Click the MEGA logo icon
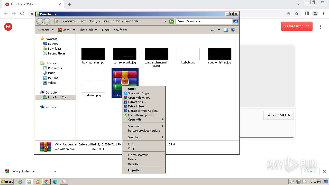 click(x=8, y=27)
